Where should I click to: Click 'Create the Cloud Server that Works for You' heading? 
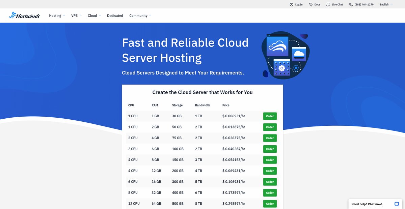point(202,92)
